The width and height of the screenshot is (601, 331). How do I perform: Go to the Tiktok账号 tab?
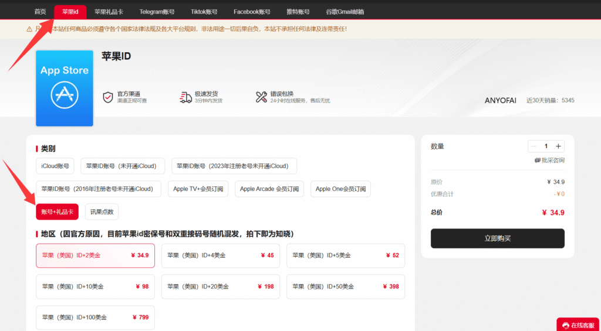pos(204,12)
